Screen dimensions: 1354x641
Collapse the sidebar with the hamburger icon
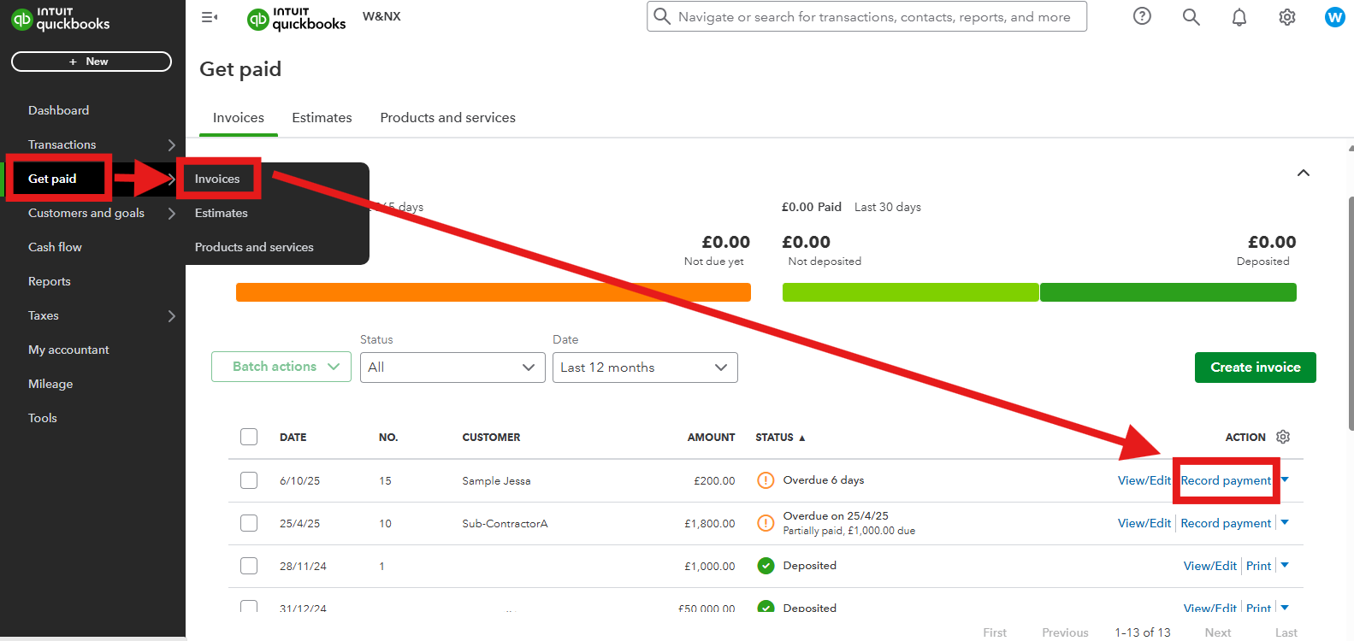210,16
